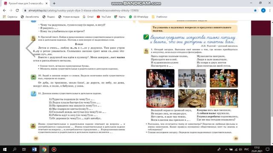Open the People icon in system tray

(219, 149)
